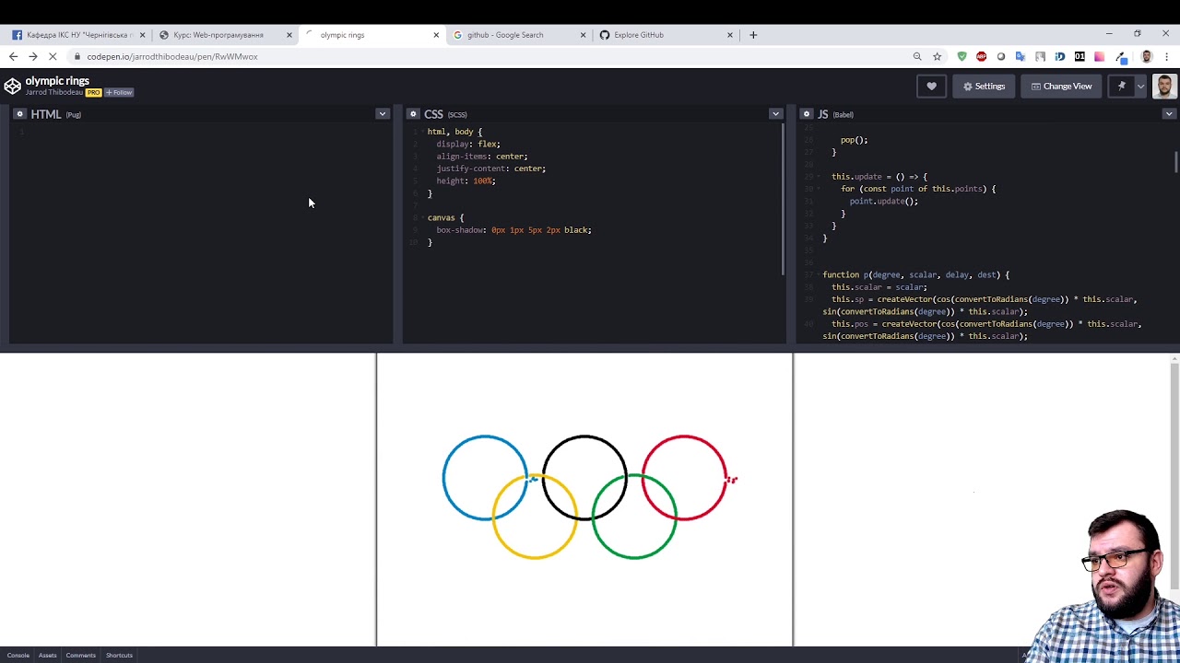The image size is (1180, 663).
Task: Follow Jarrod Thibodeau
Action: tap(119, 92)
